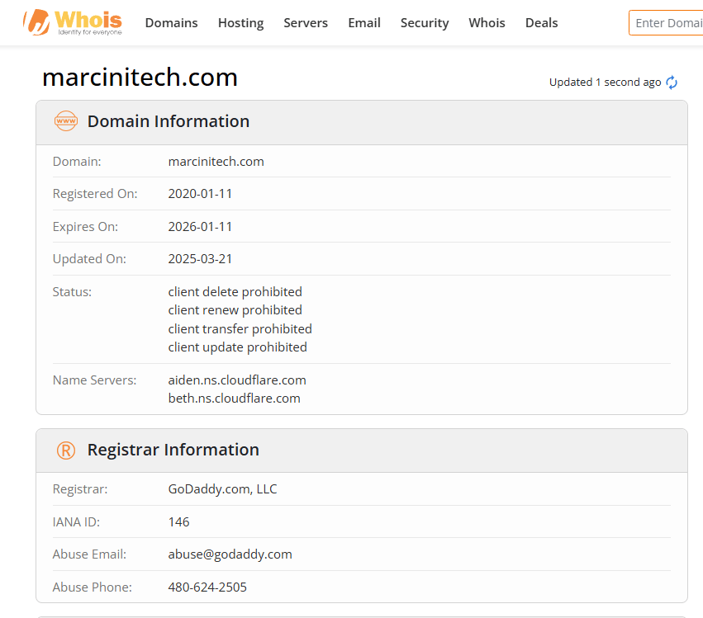This screenshot has height=618, width=703.
Task: Click the www Domain Information icon
Action: [x=66, y=121]
